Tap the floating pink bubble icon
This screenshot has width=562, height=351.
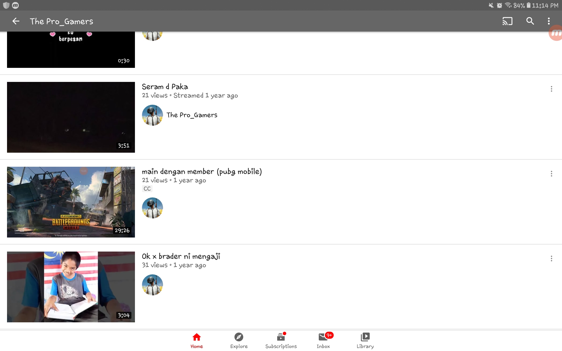[x=556, y=33]
